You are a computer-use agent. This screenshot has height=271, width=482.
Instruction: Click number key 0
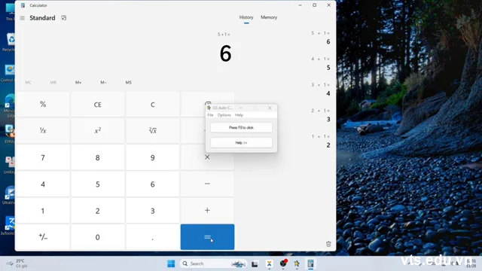coord(97,237)
